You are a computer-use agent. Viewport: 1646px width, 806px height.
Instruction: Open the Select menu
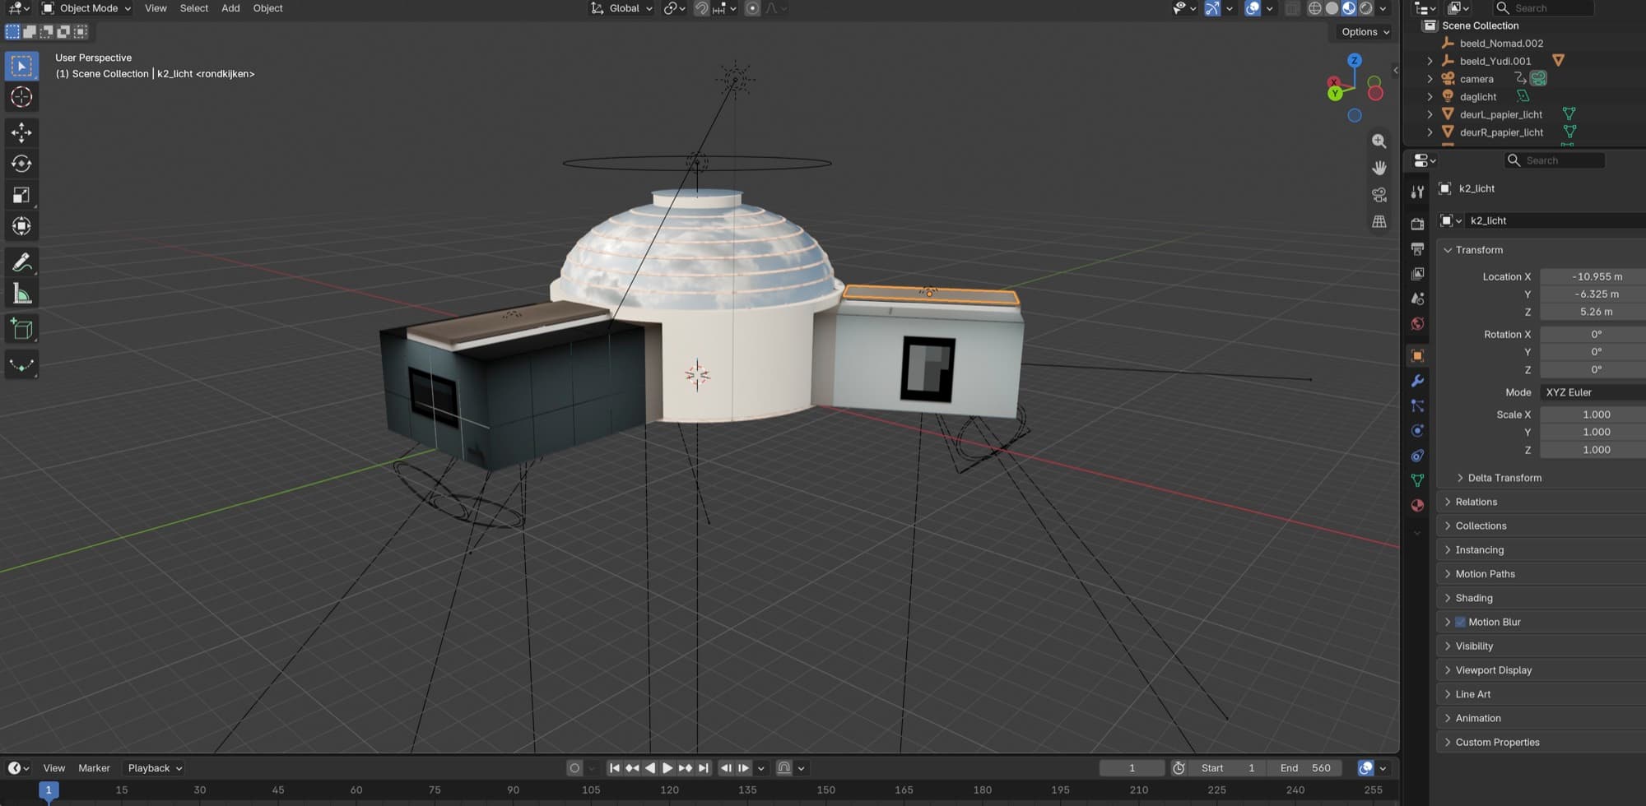coord(194,8)
